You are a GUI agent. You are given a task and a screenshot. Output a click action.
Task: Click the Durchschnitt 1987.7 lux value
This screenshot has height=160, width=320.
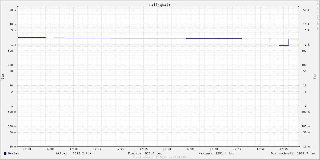(293, 153)
